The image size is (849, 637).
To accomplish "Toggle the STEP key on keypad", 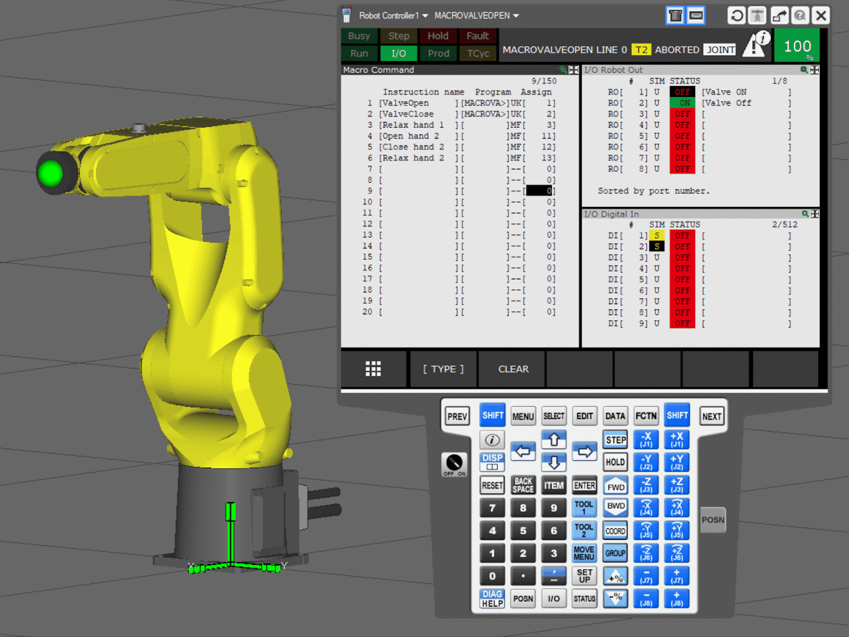I will 616,440.
